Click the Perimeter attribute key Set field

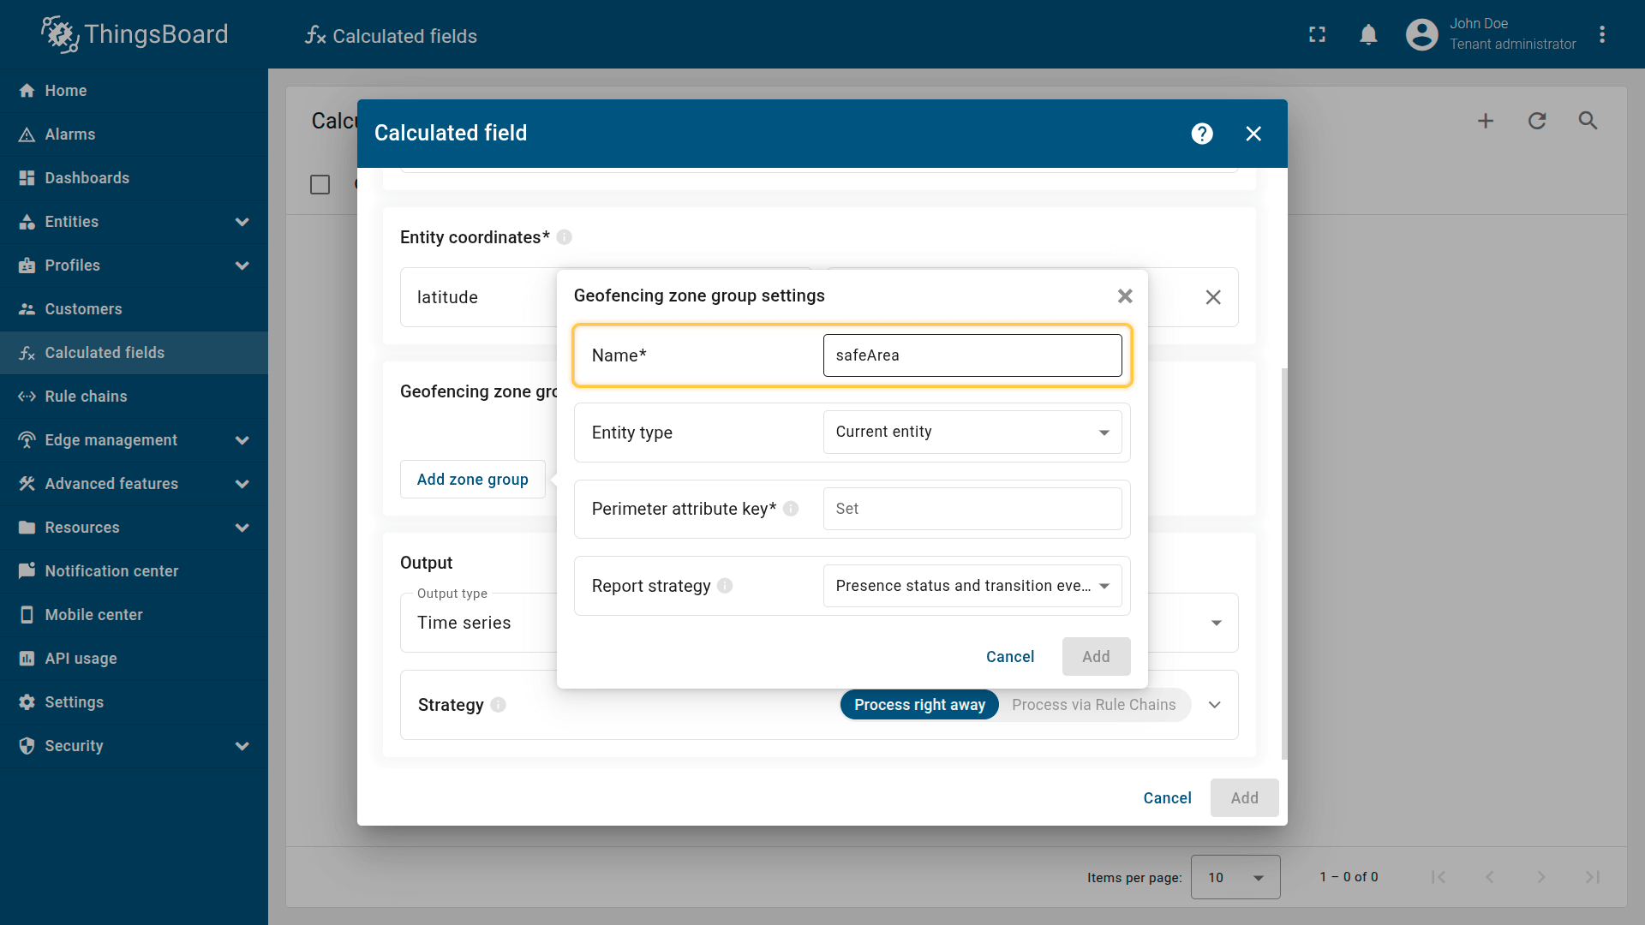[x=972, y=509]
